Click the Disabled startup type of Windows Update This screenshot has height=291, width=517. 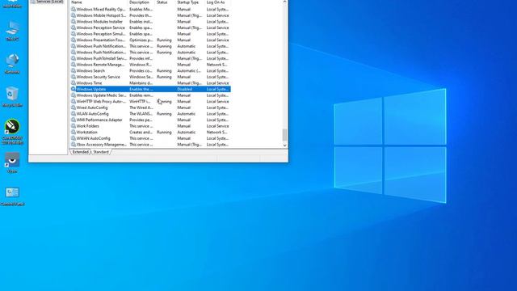pyautogui.click(x=185, y=89)
